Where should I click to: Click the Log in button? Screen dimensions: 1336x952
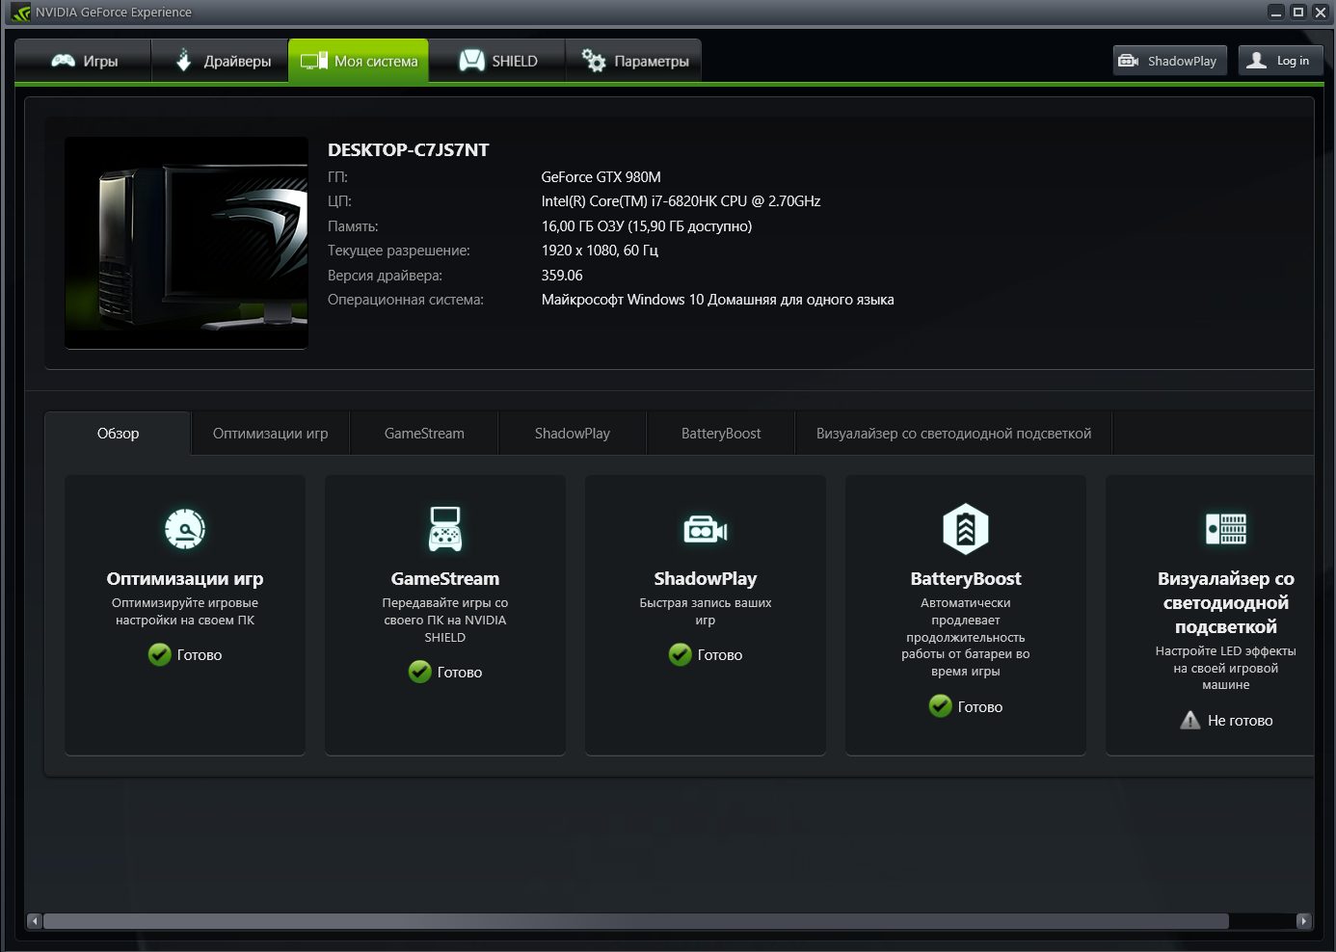[1280, 61]
